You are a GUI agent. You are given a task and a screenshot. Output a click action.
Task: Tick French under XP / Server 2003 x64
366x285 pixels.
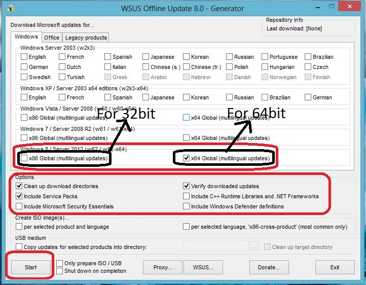click(x=62, y=97)
